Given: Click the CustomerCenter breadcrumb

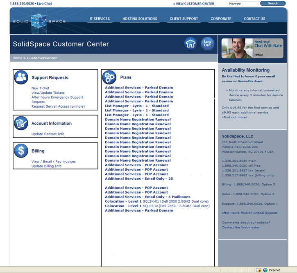Looking at the screenshot, I should tap(42, 58).
